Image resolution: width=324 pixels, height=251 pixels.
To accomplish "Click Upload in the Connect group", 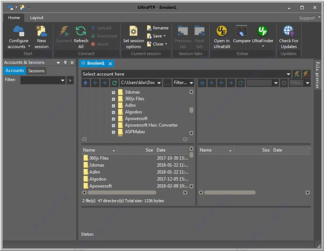I will (x=101, y=28).
